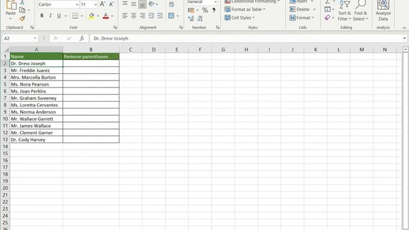Select cell Mr. Freddie Juarez
This screenshot has height=230, width=409.
[x=36, y=70]
